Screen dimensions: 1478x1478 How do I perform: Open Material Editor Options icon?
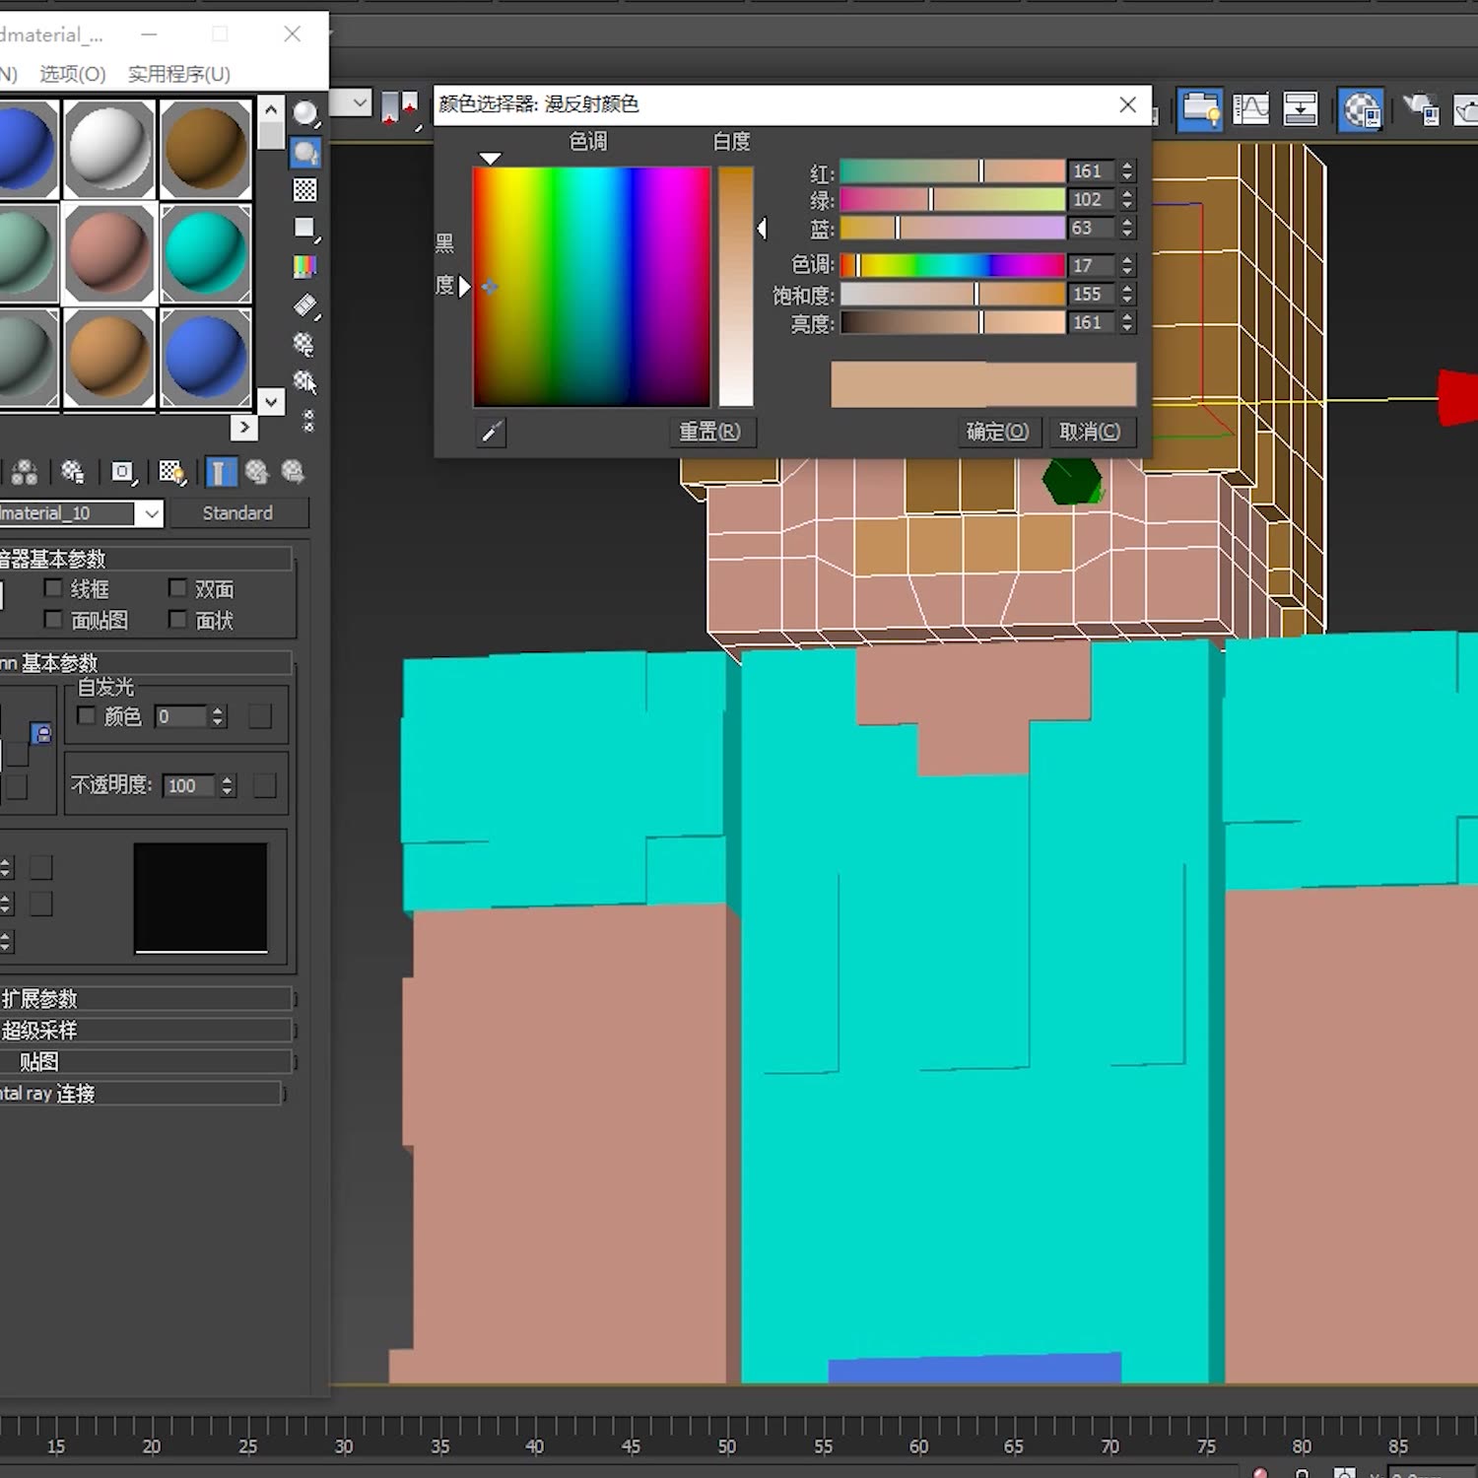304,344
